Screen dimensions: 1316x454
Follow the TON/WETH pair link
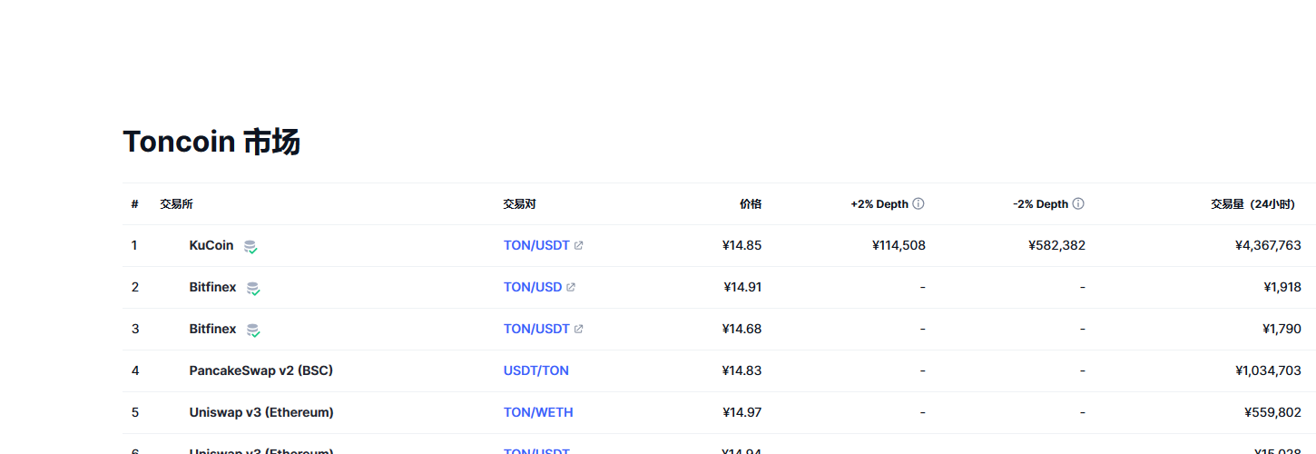pos(538,412)
